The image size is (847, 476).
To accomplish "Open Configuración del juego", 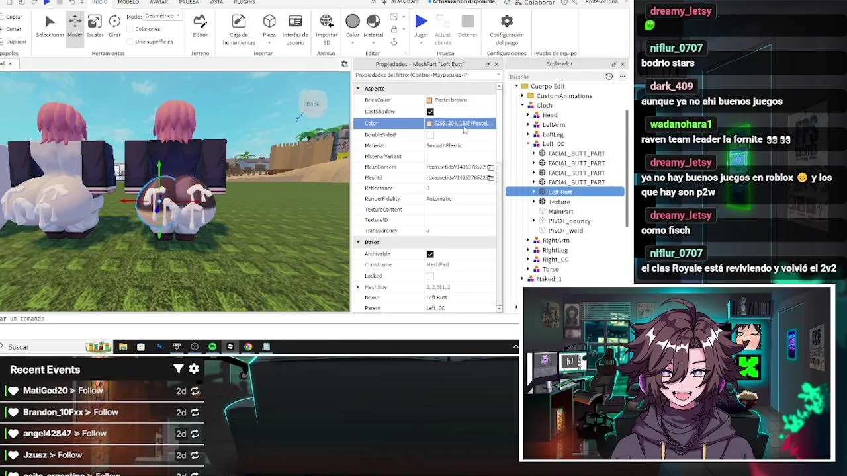I will point(506,29).
